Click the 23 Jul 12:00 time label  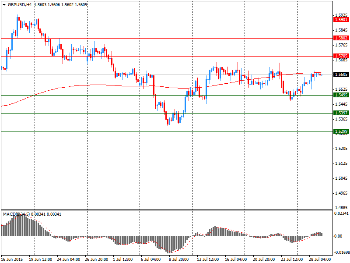tap(292, 259)
